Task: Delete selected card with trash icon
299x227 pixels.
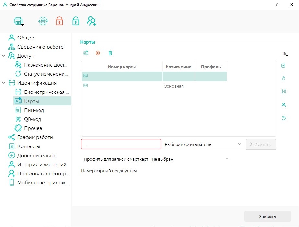Action: pyautogui.click(x=110, y=53)
